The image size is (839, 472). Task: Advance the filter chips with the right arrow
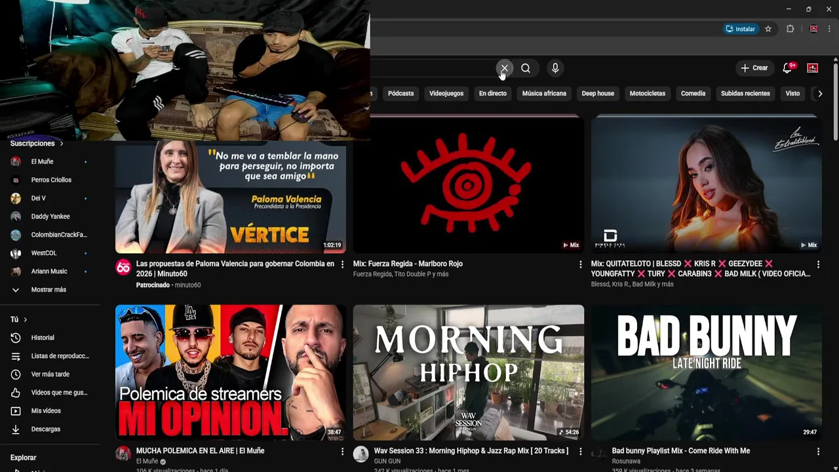(819, 94)
